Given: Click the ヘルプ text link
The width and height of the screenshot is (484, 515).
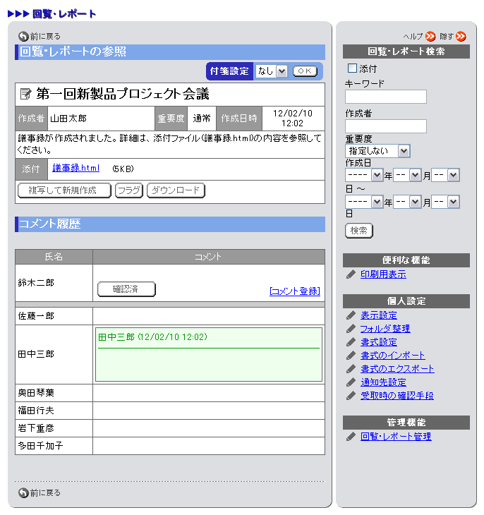Looking at the screenshot, I should (x=413, y=37).
